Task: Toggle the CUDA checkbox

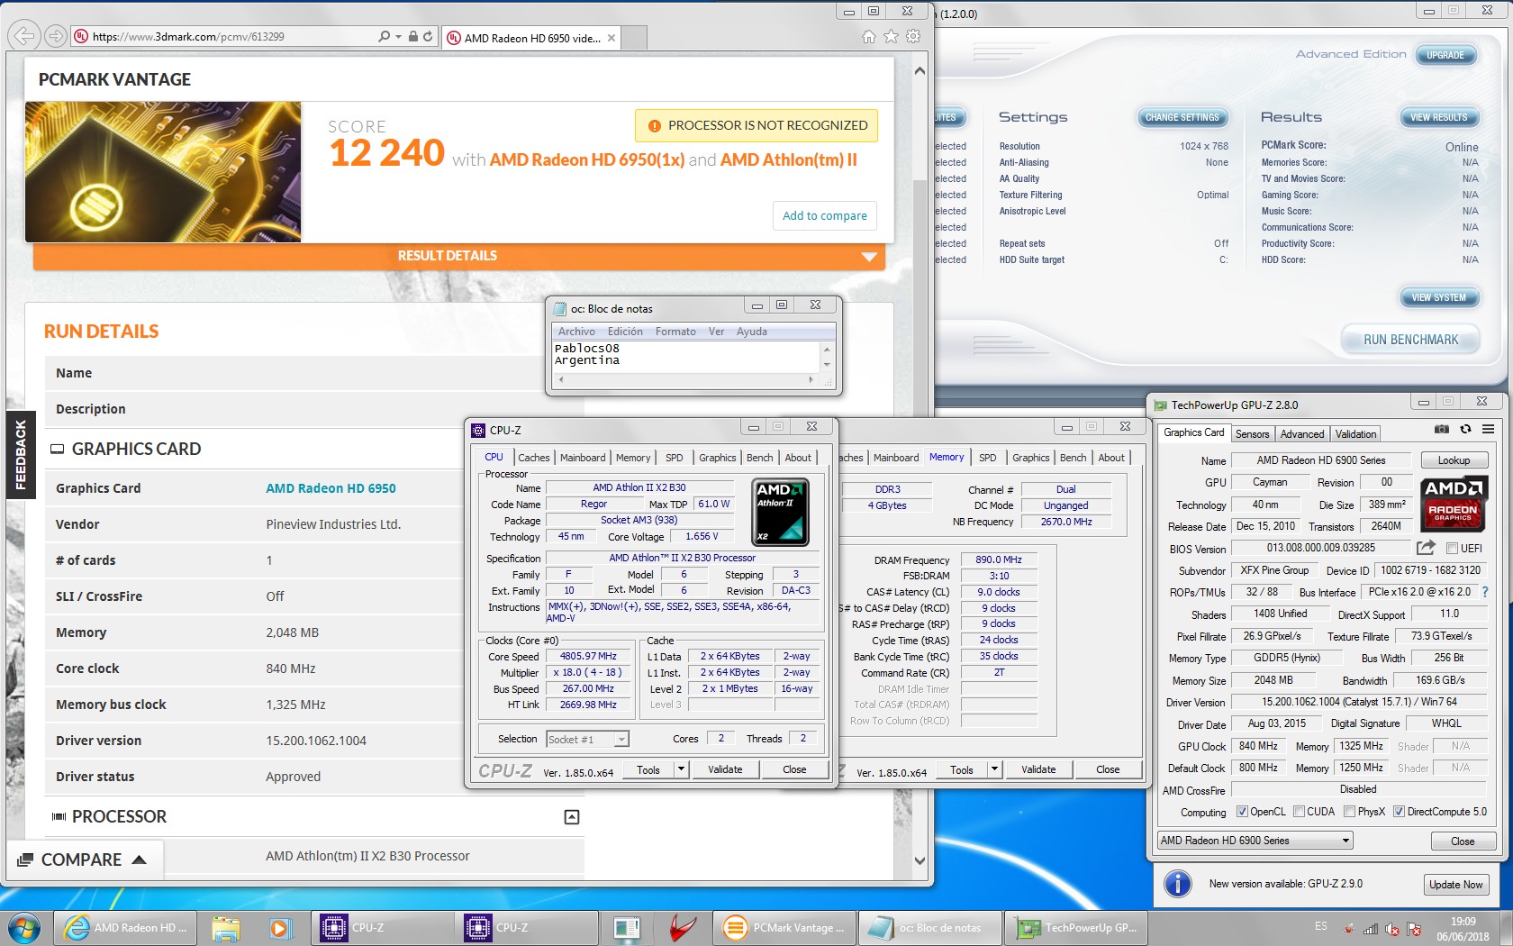Action: pos(1299,812)
